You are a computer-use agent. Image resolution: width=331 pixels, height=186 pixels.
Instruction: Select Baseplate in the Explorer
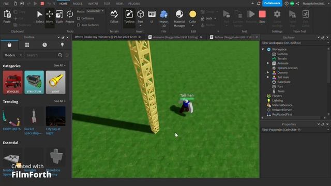284,82
